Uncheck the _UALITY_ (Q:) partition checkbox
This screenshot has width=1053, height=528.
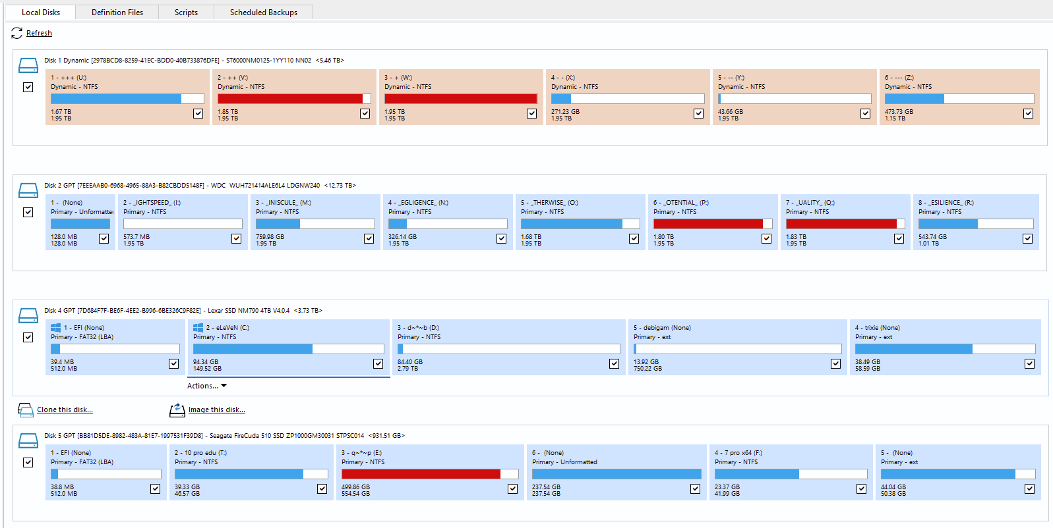[x=899, y=238]
